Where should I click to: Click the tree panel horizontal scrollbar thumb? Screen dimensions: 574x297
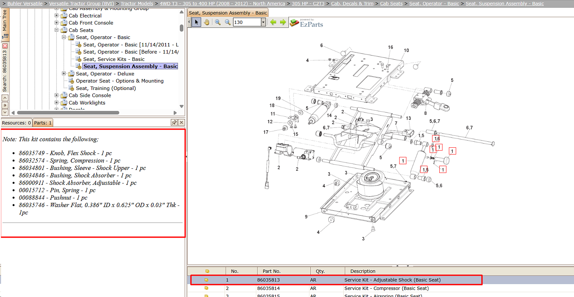click(68, 113)
